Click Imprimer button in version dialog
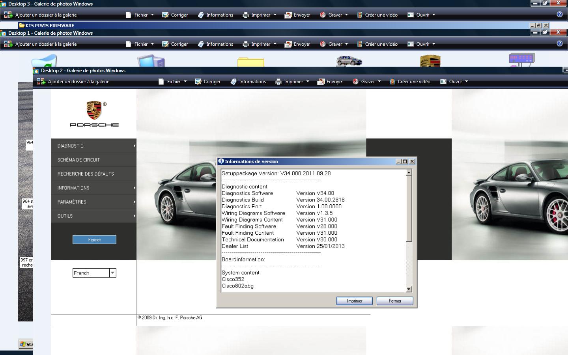This screenshot has height=355, width=568. (354, 301)
